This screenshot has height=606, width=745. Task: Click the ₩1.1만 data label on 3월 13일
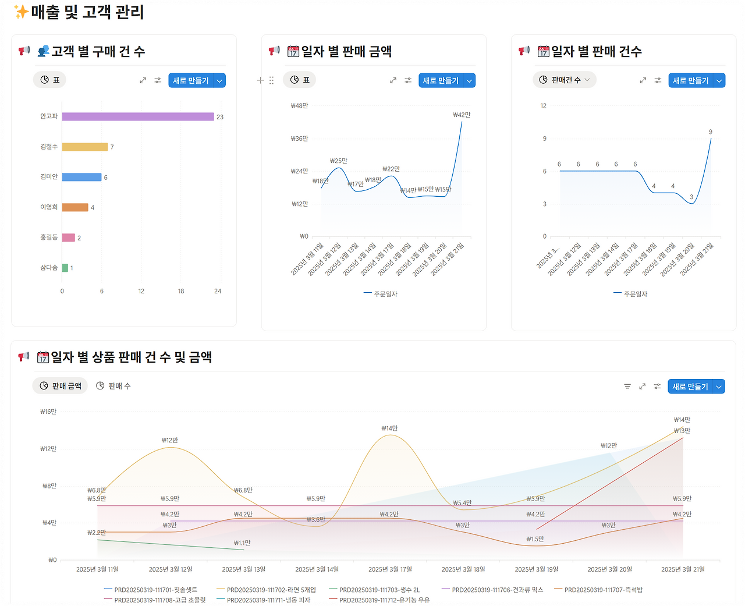tap(242, 543)
